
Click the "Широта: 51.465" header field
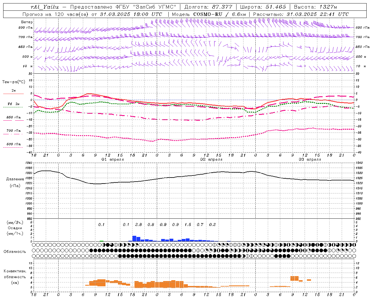pyautogui.click(x=263, y=7)
